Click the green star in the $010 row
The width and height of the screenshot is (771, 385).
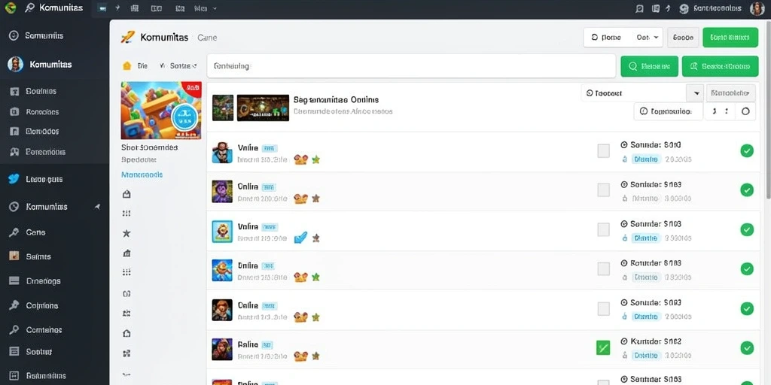pos(316,159)
